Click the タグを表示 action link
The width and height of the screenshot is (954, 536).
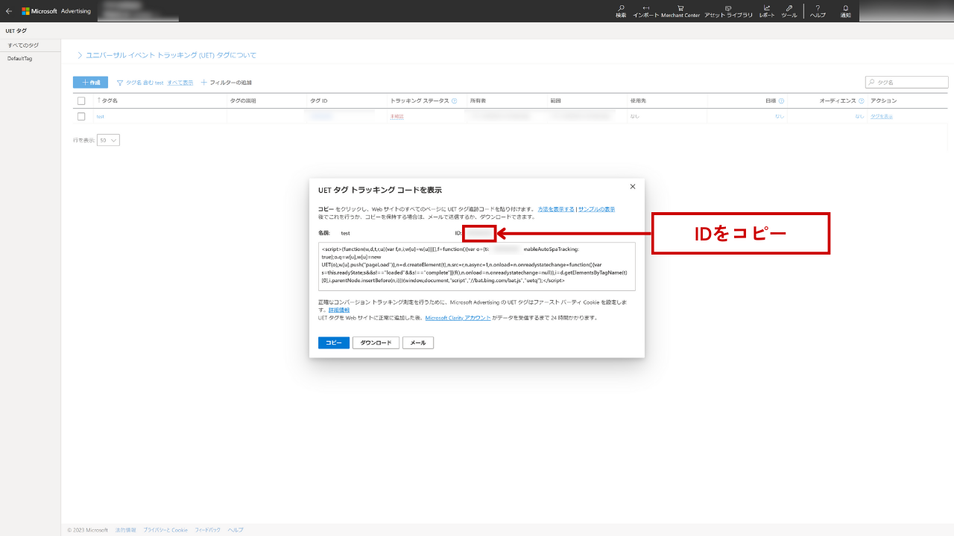point(882,116)
